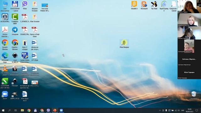Image resolution: width=201 pixels, height=113 pixels.
Task: Open the clock and calendar flyout
Action: click(189, 110)
